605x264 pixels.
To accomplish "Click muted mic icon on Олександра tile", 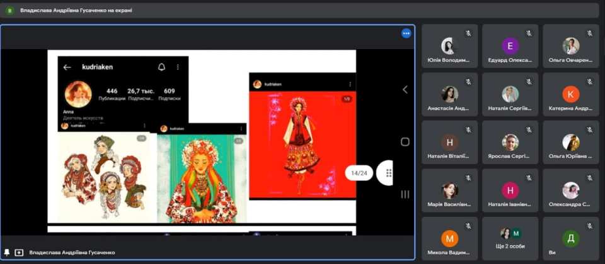I will pos(590,178).
